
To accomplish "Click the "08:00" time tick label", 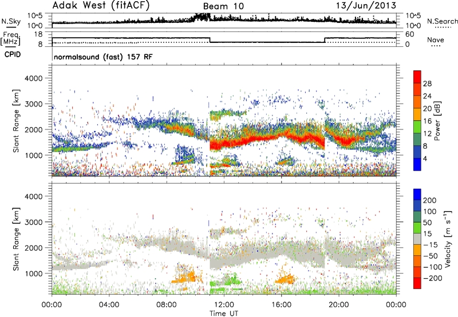I will point(167,305).
